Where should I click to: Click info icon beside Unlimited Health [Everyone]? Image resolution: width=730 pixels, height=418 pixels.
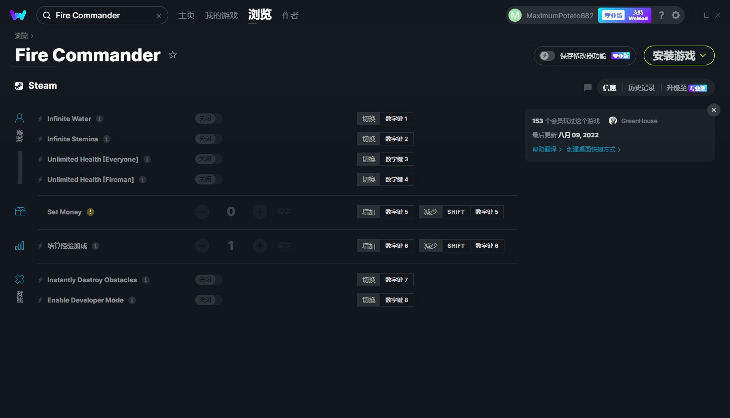coord(147,159)
